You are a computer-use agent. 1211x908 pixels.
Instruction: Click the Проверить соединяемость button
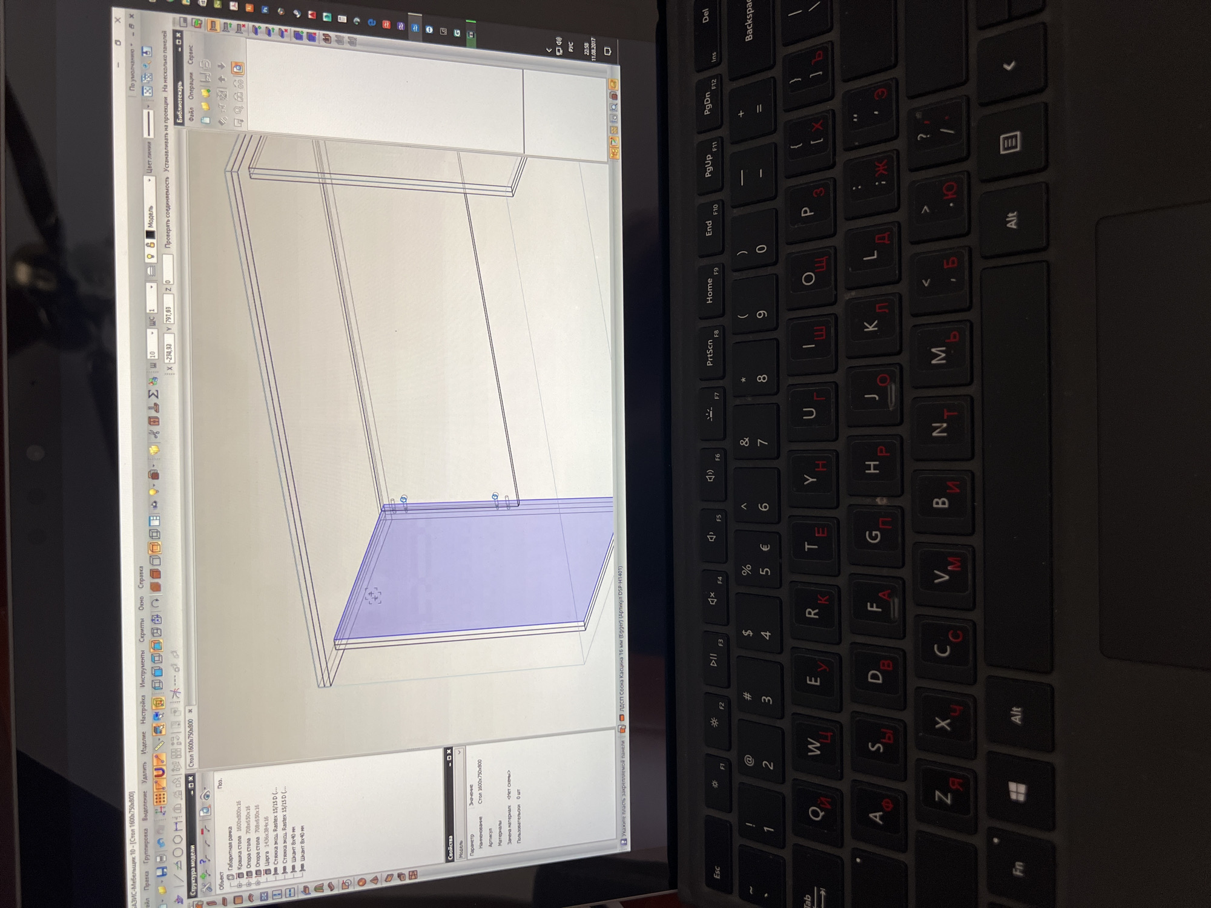[x=168, y=212]
